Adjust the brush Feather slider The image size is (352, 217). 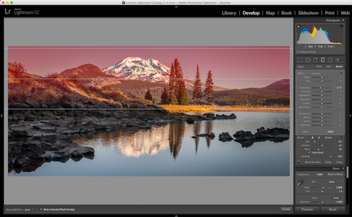click(322, 145)
